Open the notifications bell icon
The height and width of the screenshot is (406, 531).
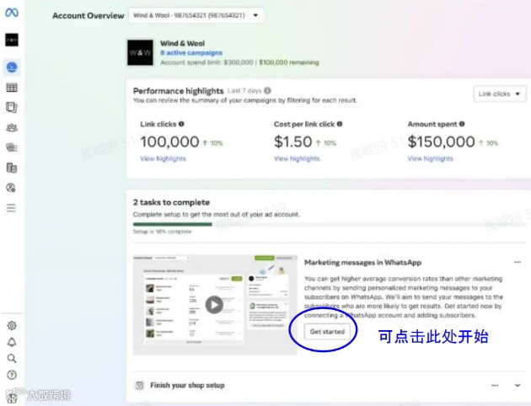point(12,342)
